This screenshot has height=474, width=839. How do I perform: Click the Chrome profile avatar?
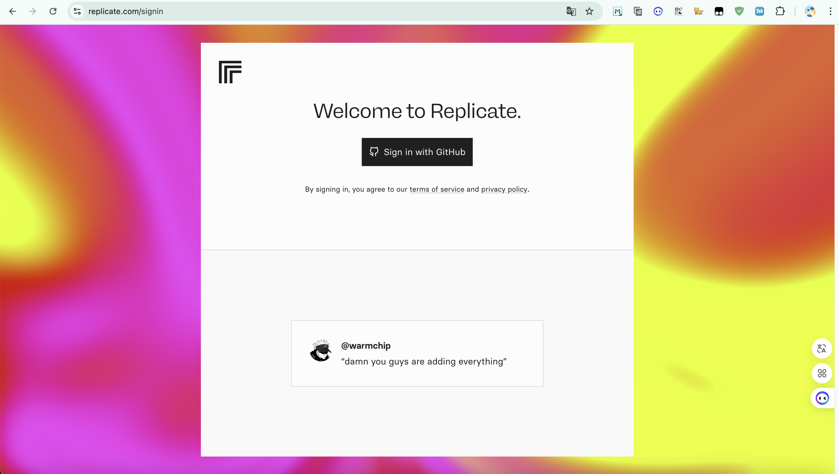point(810,11)
